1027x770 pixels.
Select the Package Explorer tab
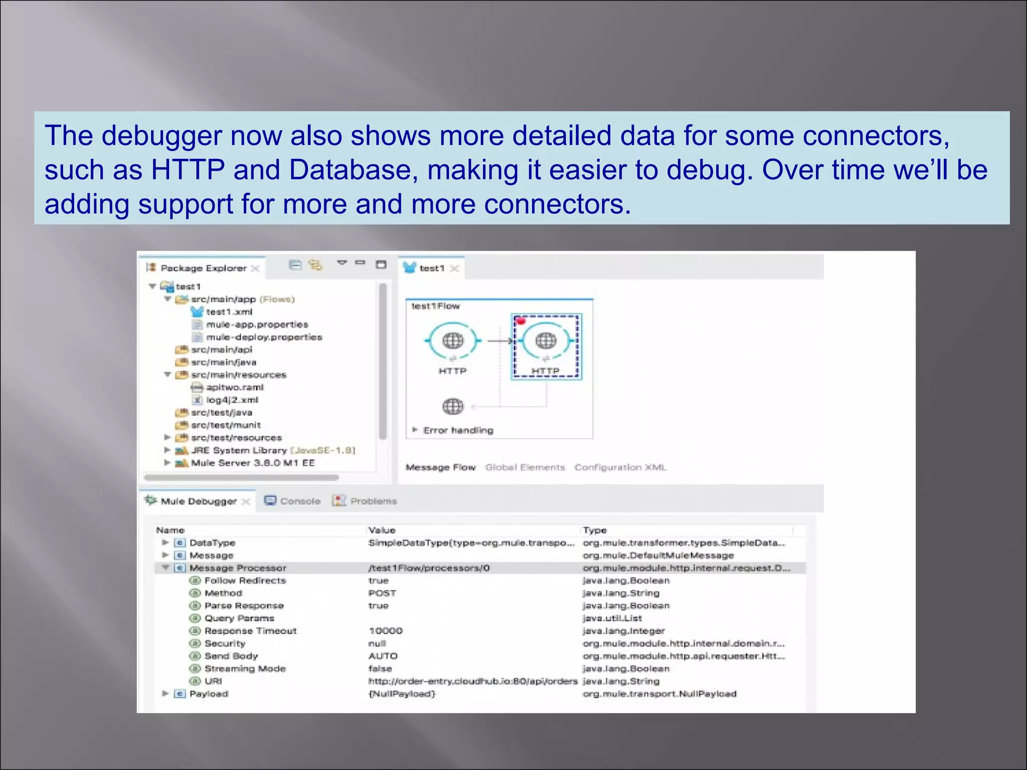click(204, 268)
